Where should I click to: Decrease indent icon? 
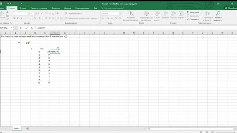[58, 18]
